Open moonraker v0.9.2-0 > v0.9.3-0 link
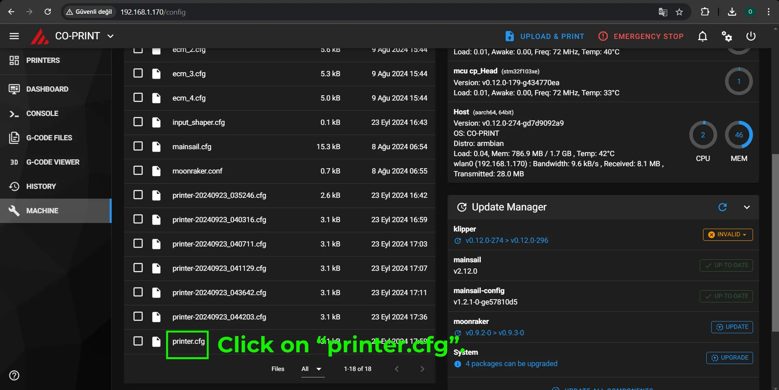 [x=495, y=333]
